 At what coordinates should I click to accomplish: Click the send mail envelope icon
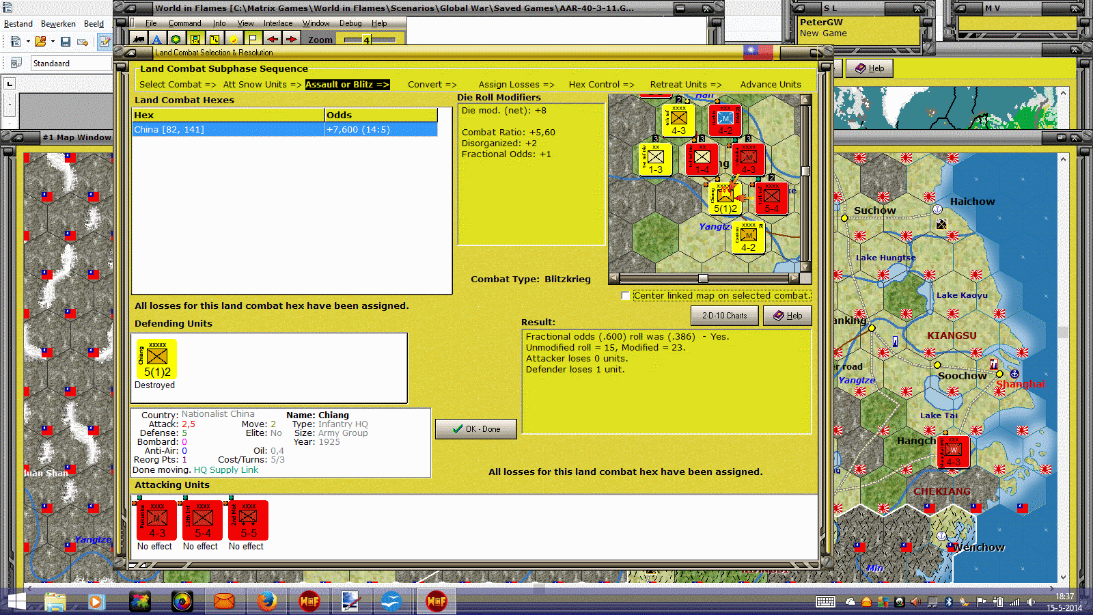tap(83, 42)
